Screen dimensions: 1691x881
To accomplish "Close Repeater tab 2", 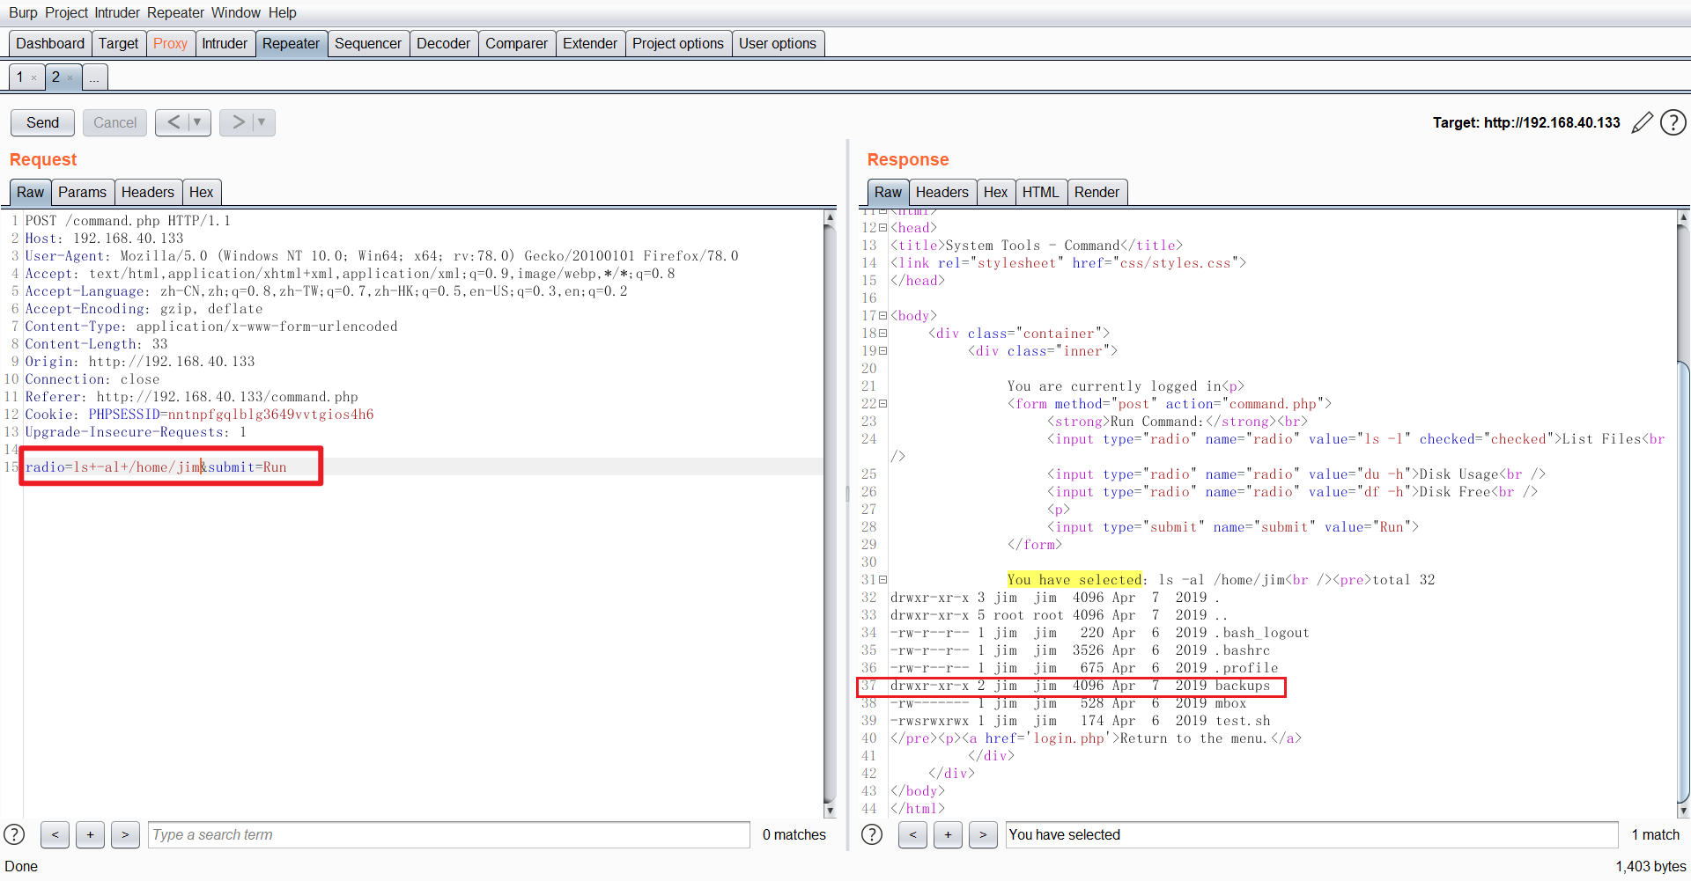I will pyautogui.click(x=70, y=78).
